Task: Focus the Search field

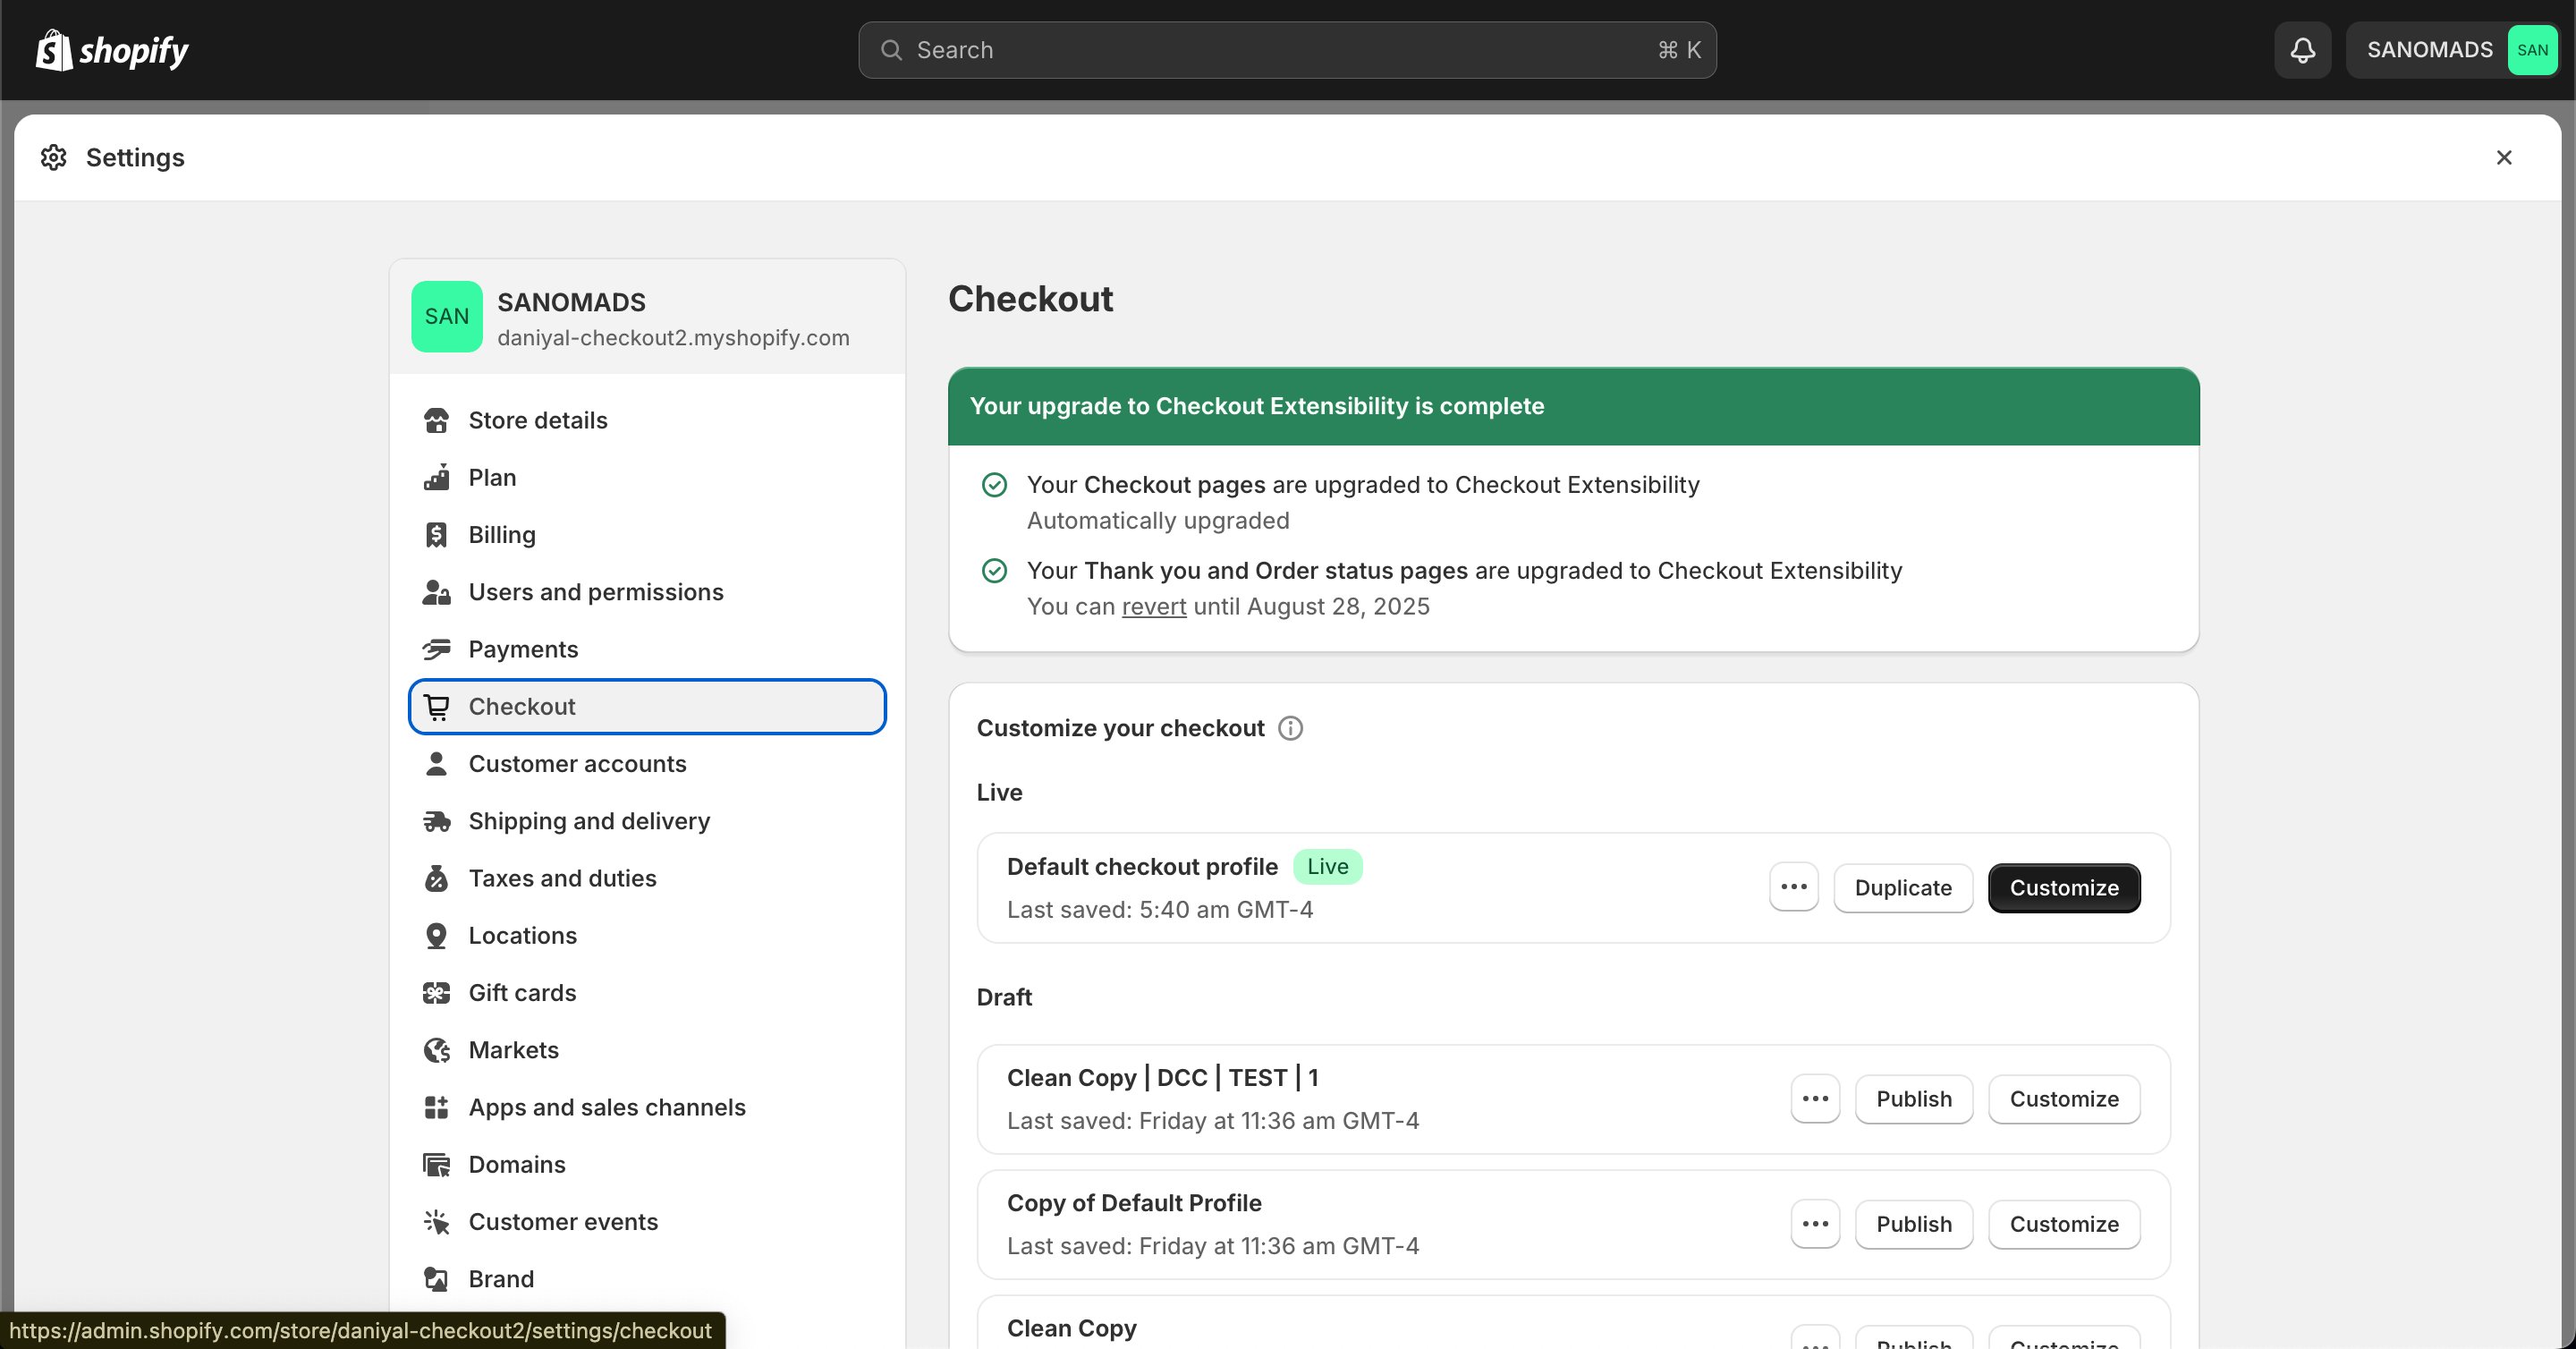Action: pyautogui.click(x=1287, y=50)
